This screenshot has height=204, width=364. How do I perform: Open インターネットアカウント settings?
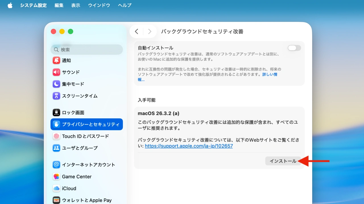click(57, 165)
